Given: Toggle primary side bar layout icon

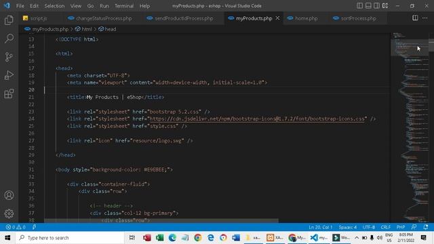Looking at the screenshot, I should click(359, 5).
